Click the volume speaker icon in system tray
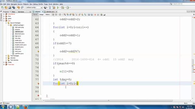The width and height of the screenshot is (195, 109). pos(183,107)
